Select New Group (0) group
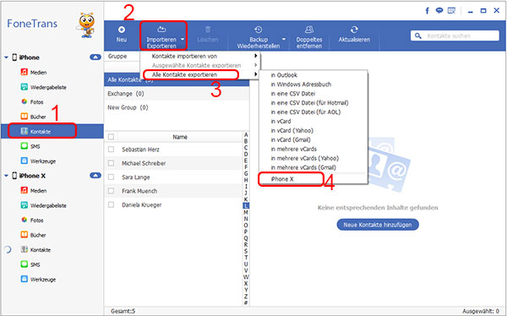 click(177, 107)
